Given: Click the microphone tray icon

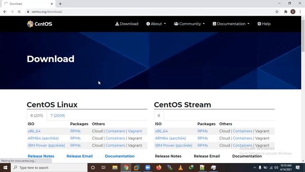Looking at the screenshot, I should tap(260, 168).
